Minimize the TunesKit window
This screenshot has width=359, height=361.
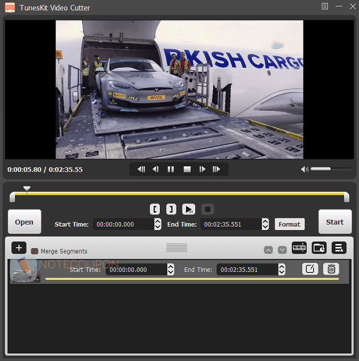[339, 6]
